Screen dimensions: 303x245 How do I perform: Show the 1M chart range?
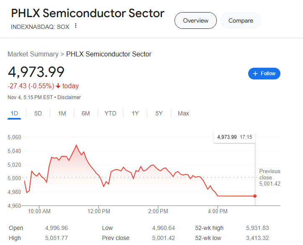62,113
